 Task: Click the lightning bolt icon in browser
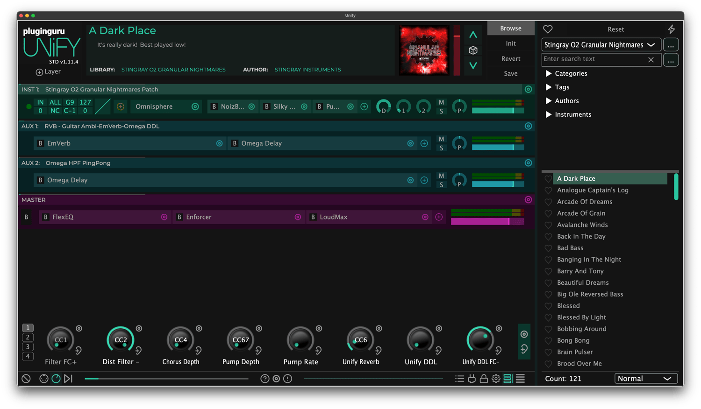click(x=671, y=29)
